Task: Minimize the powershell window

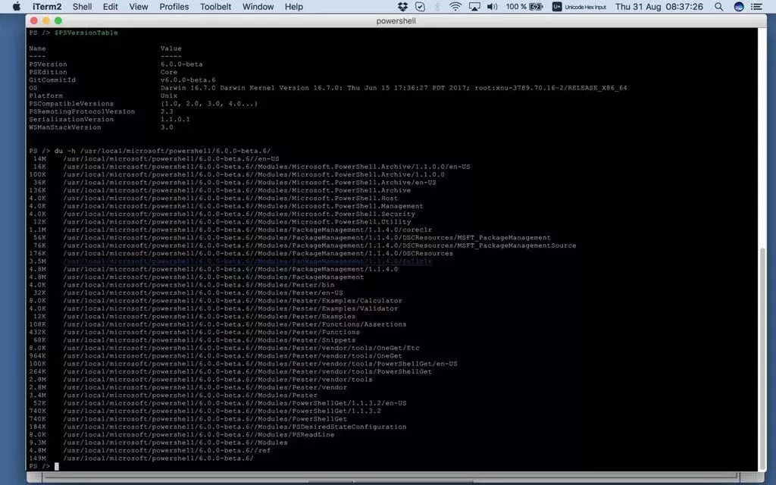Action: [46, 20]
